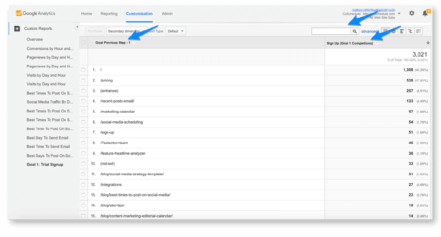
Task: Open the Custom Reports section
Action: click(38, 29)
